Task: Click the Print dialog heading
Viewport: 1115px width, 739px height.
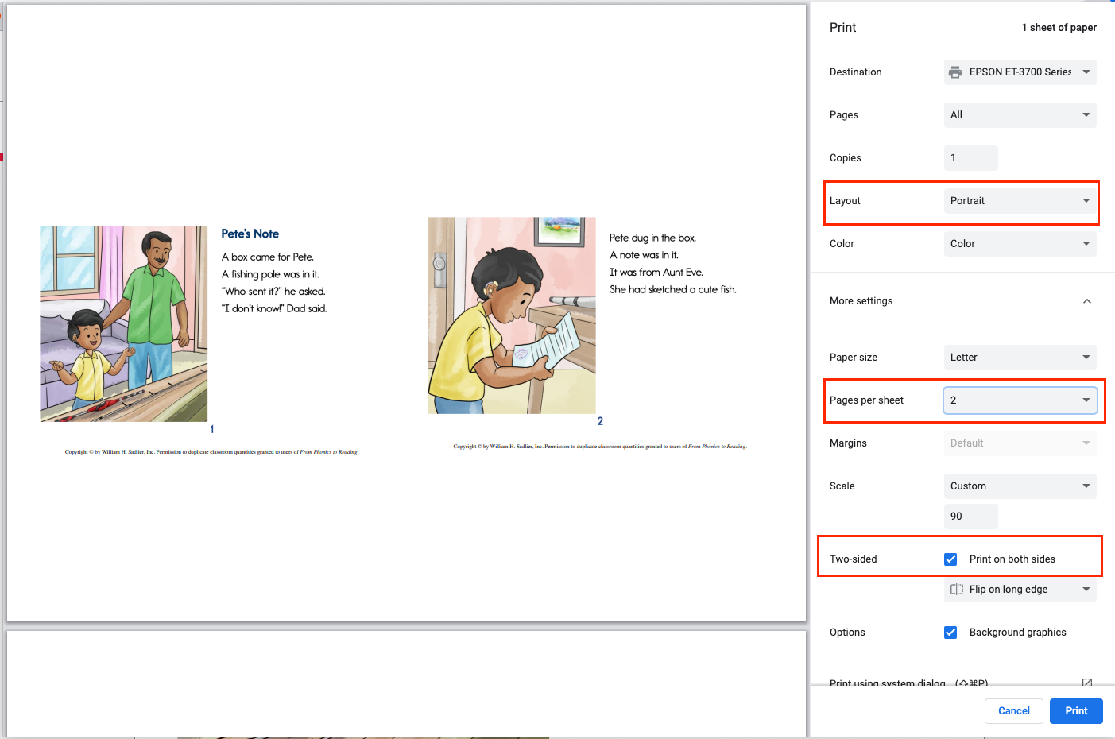Action: [842, 28]
